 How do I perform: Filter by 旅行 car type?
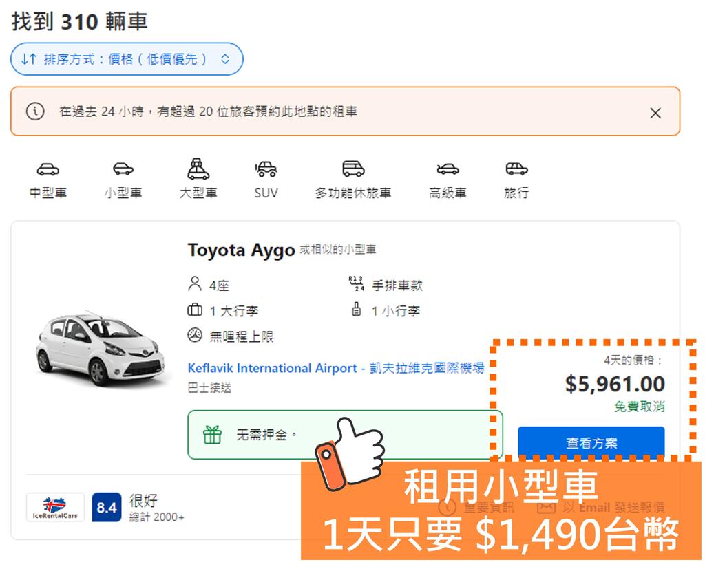(x=516, y=180)
